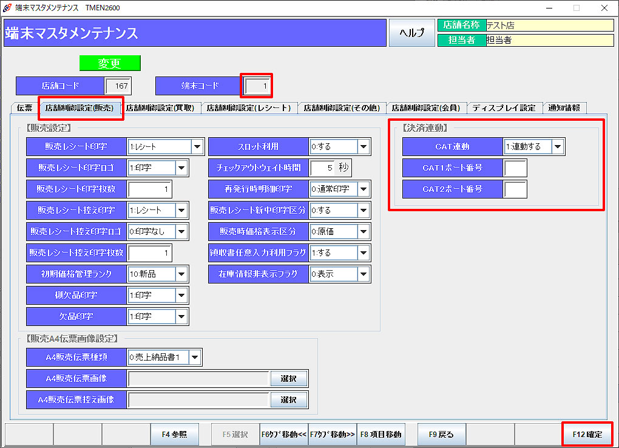Screen dimensions: 619x448
Task: Click the 店舗コード field
Action: pyautogui.click(x=118, y=86)
